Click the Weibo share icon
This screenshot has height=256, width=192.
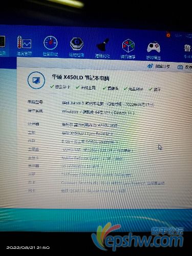point(150,66)
